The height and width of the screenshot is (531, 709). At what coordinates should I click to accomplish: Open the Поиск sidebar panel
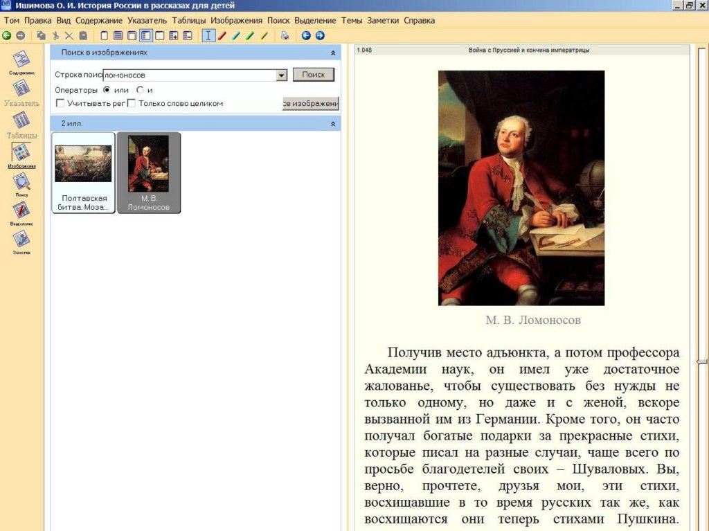point(21,185)
